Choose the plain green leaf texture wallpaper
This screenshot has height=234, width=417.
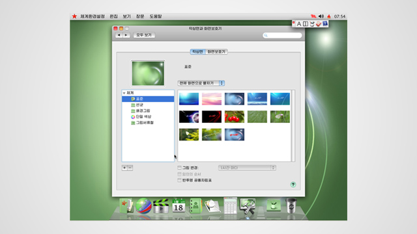pyautogui.click(x=257, y=117)
